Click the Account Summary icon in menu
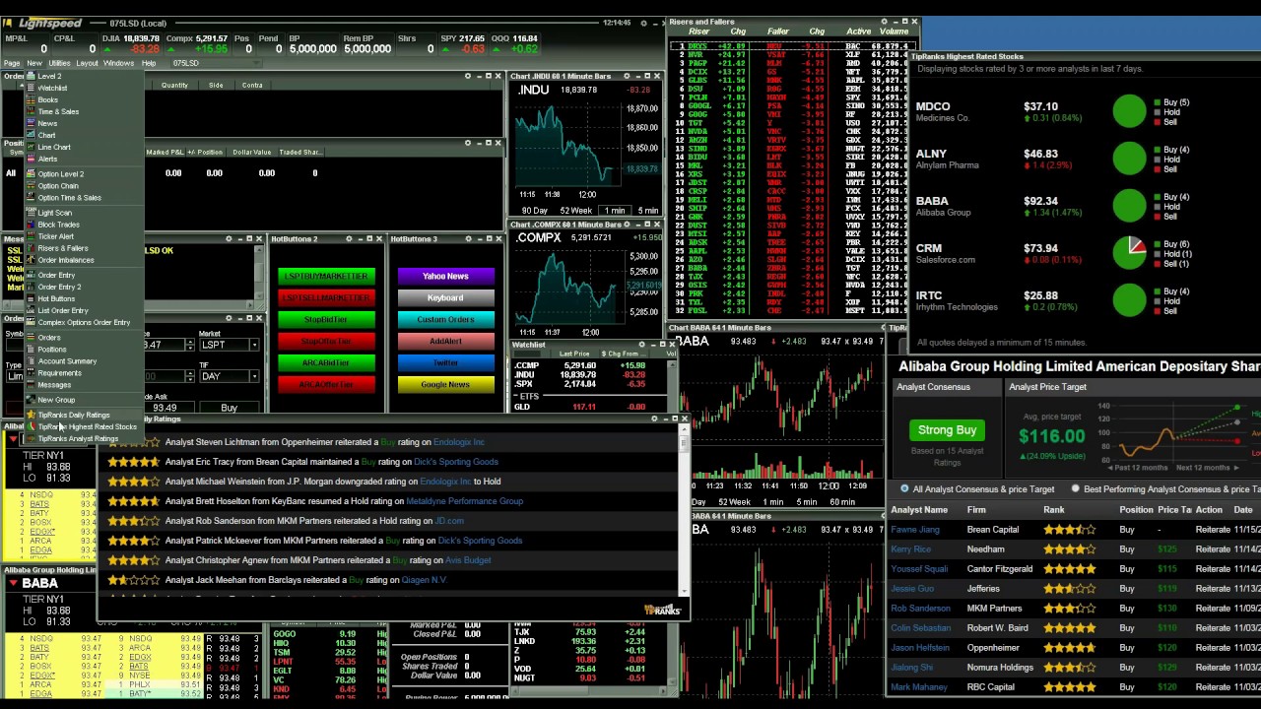1261x709 pixels. point(31,360)
